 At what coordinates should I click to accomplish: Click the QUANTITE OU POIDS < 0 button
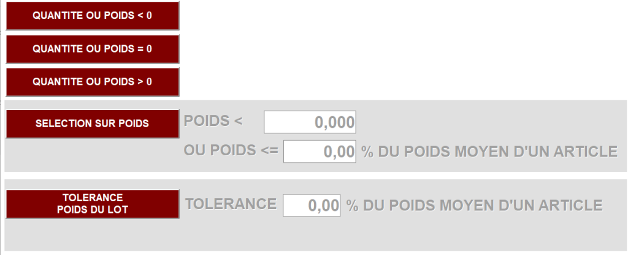92,16
